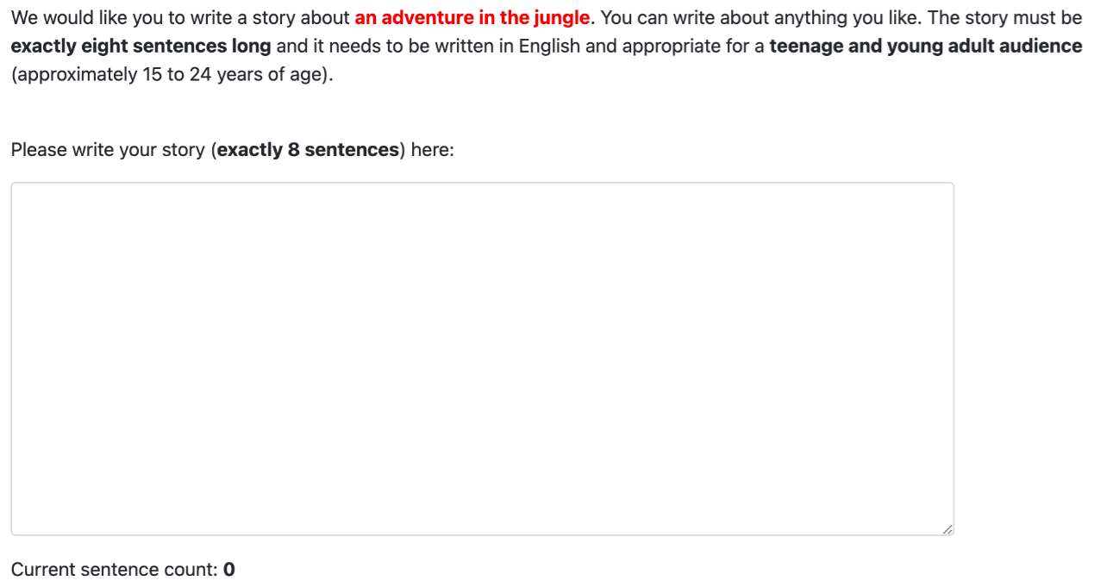Click the "Current sentence count:" label

pos(114,570)
